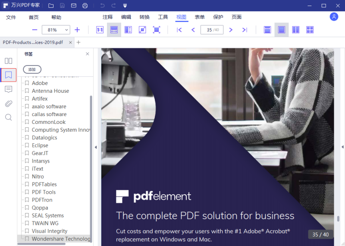Click the page number field showing 35
Viewport: 345px width, 246px height.
pos(212,30)
